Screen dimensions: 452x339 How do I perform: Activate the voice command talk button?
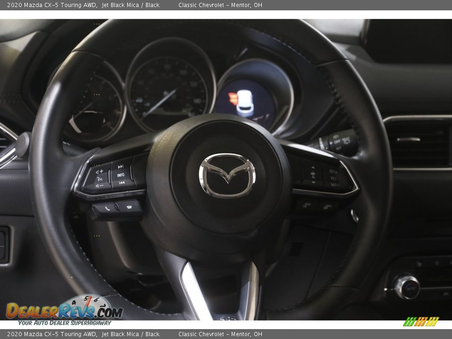98,179
